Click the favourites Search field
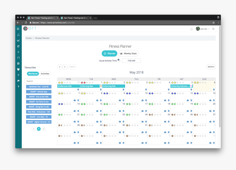236x170 pixels. tap(37, 81)
